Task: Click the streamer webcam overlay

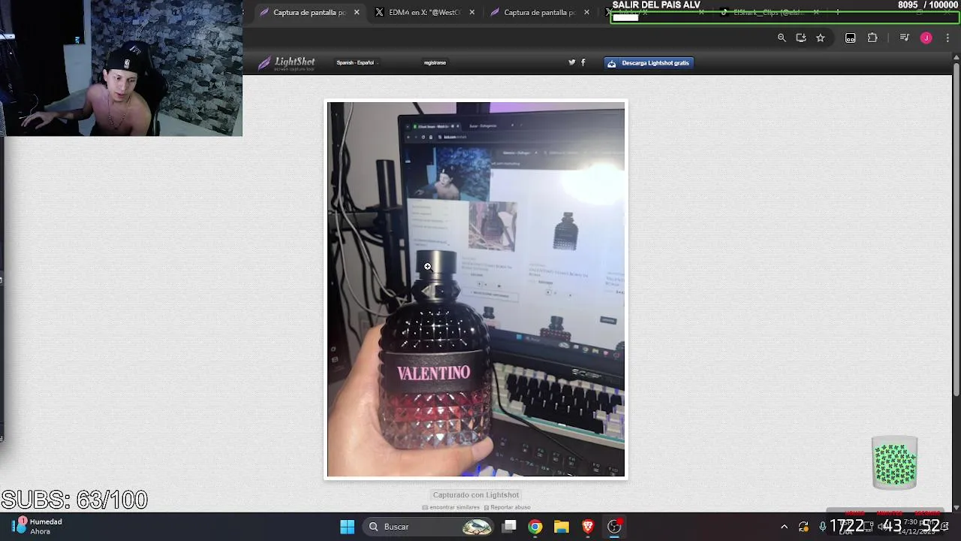Action: (122, 68)
